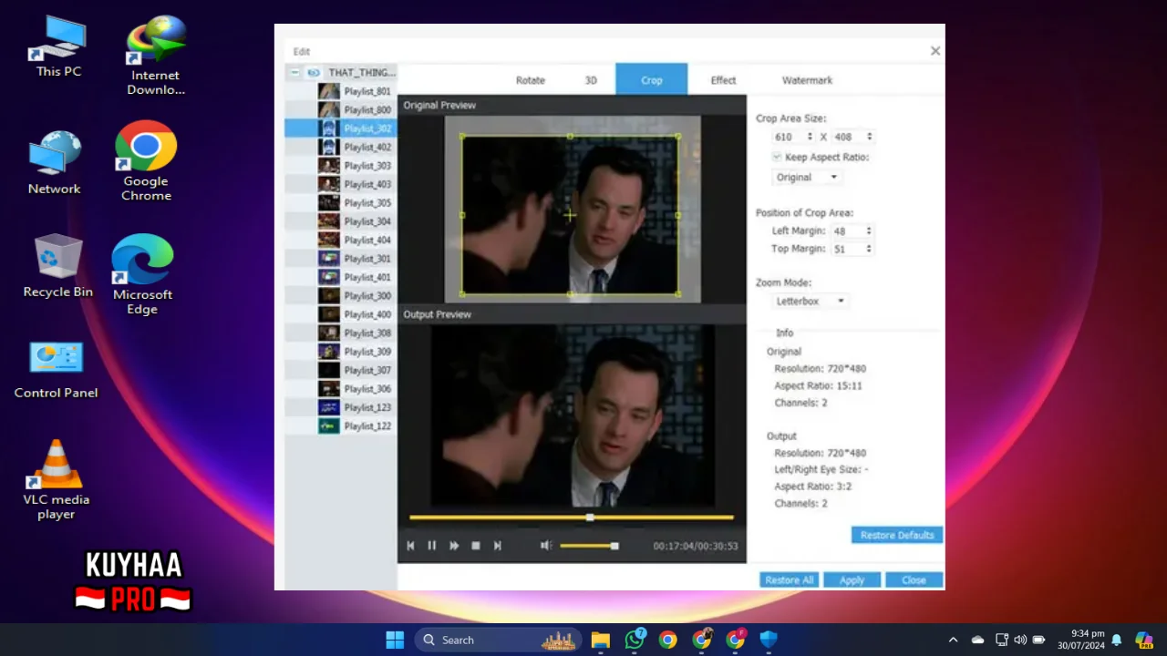Open the Letterbox zoom mode dropdown
1167x656 pixels.
810,301
